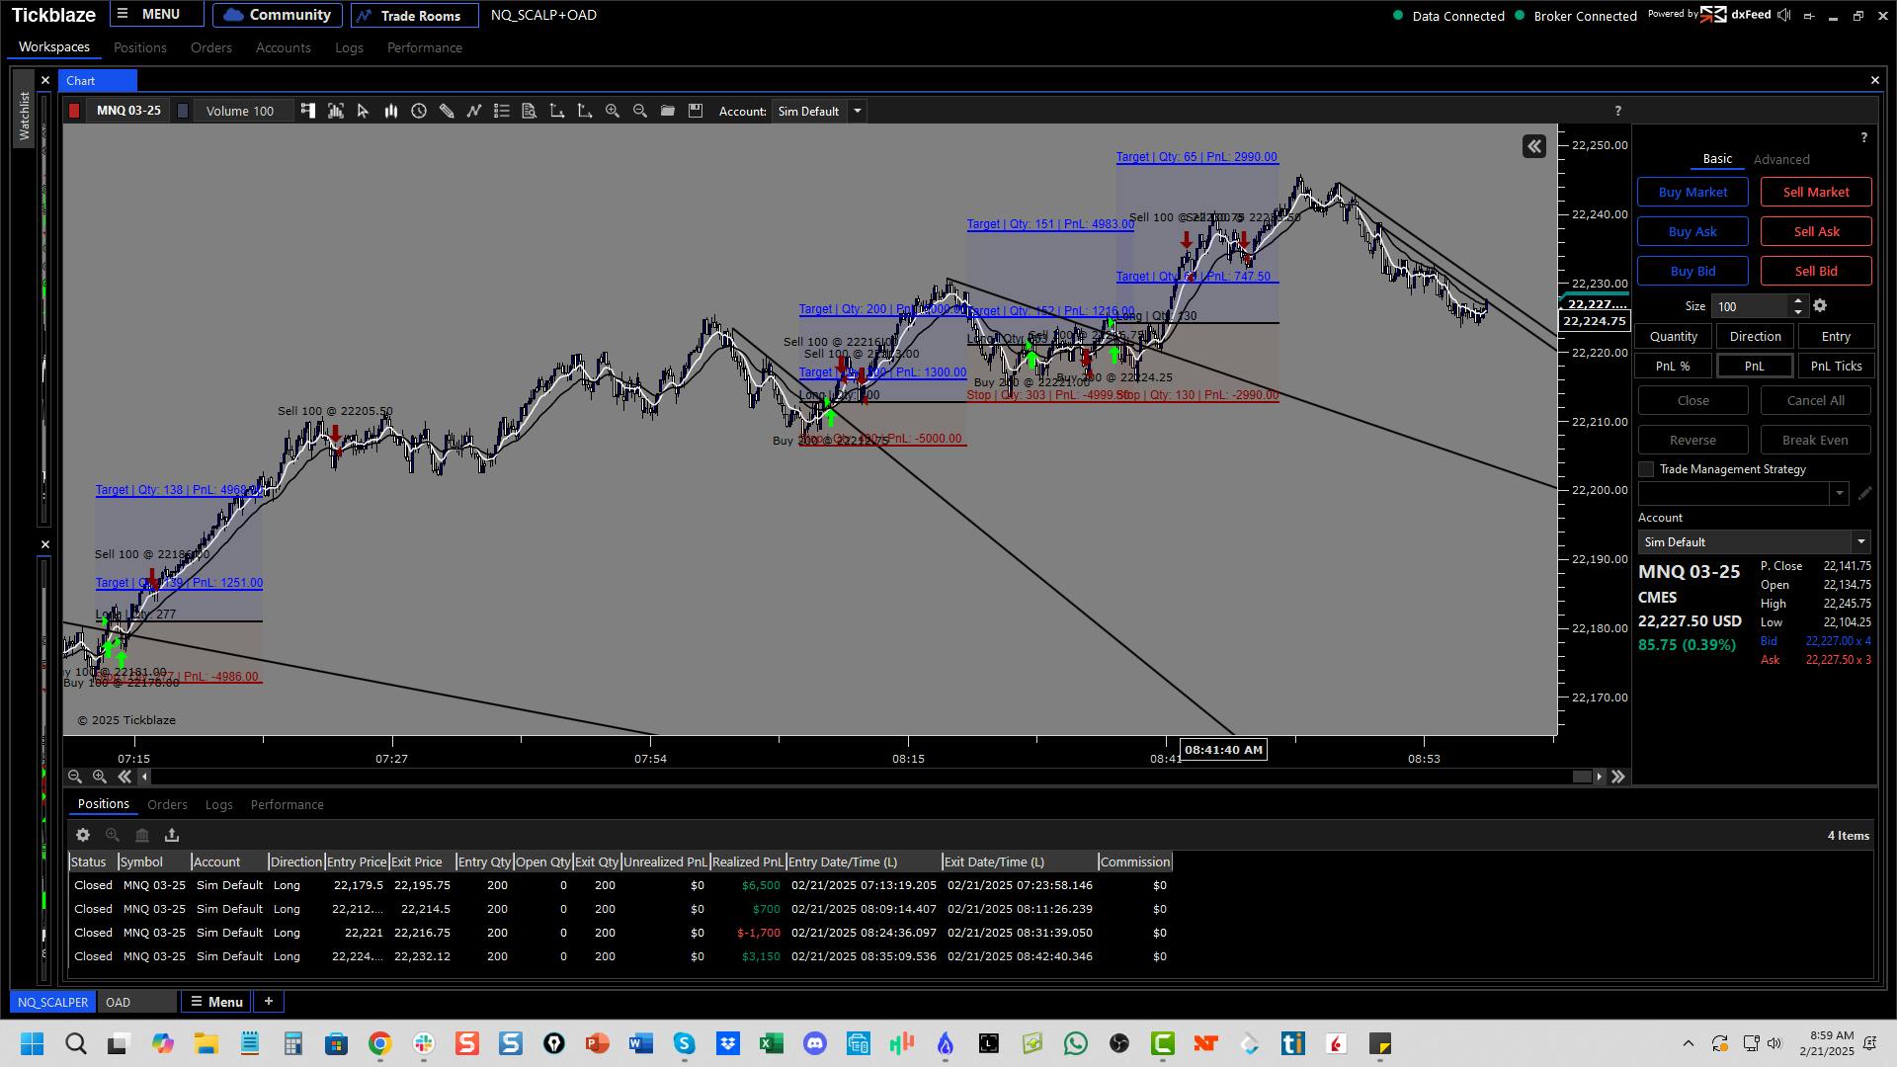Screen dimensions: 1897x1067
Task: Click the Buy Market button
Action: 1692,192
